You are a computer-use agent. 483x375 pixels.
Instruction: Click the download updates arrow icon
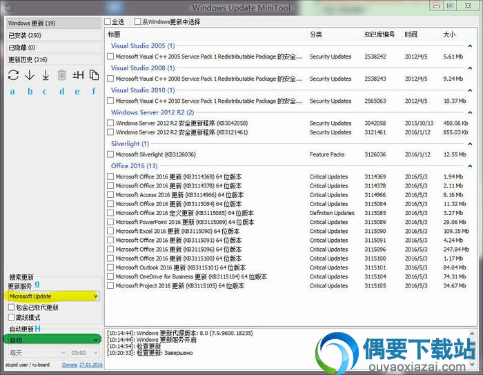tap(30, 75)
